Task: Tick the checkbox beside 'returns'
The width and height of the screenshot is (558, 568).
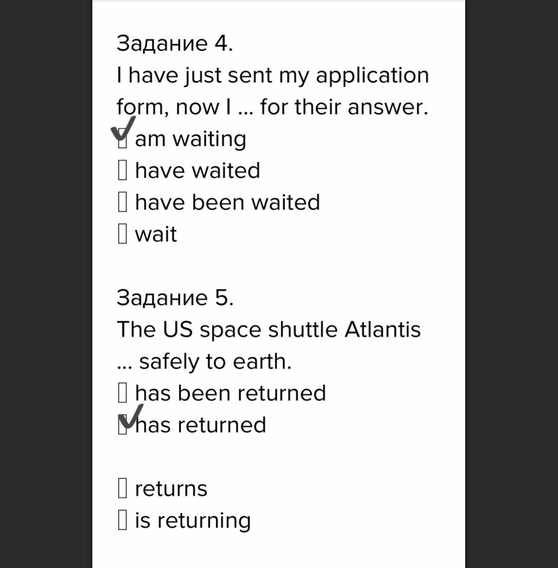Action: [123, 488]
